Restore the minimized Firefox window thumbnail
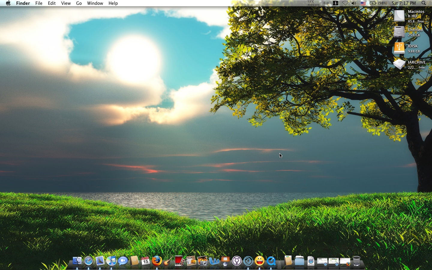 pos(345,261)
